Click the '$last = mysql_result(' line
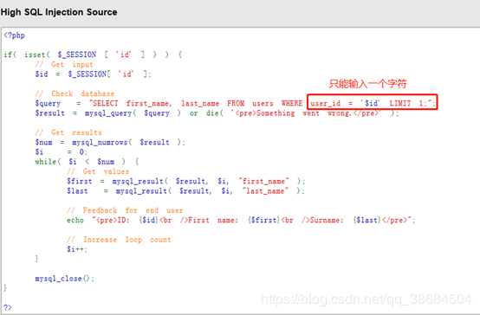 186,191
